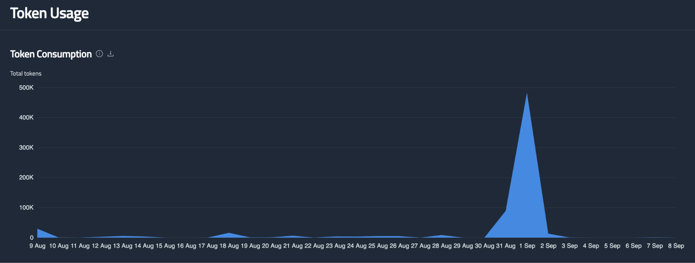695x263 pixels.
Task: Click the 500K axis label
Action: tap(26, 88)
